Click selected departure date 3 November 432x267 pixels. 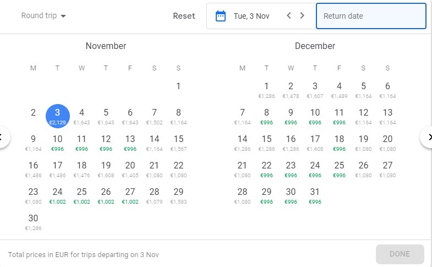pyautogui.click(x=57, y=116)
